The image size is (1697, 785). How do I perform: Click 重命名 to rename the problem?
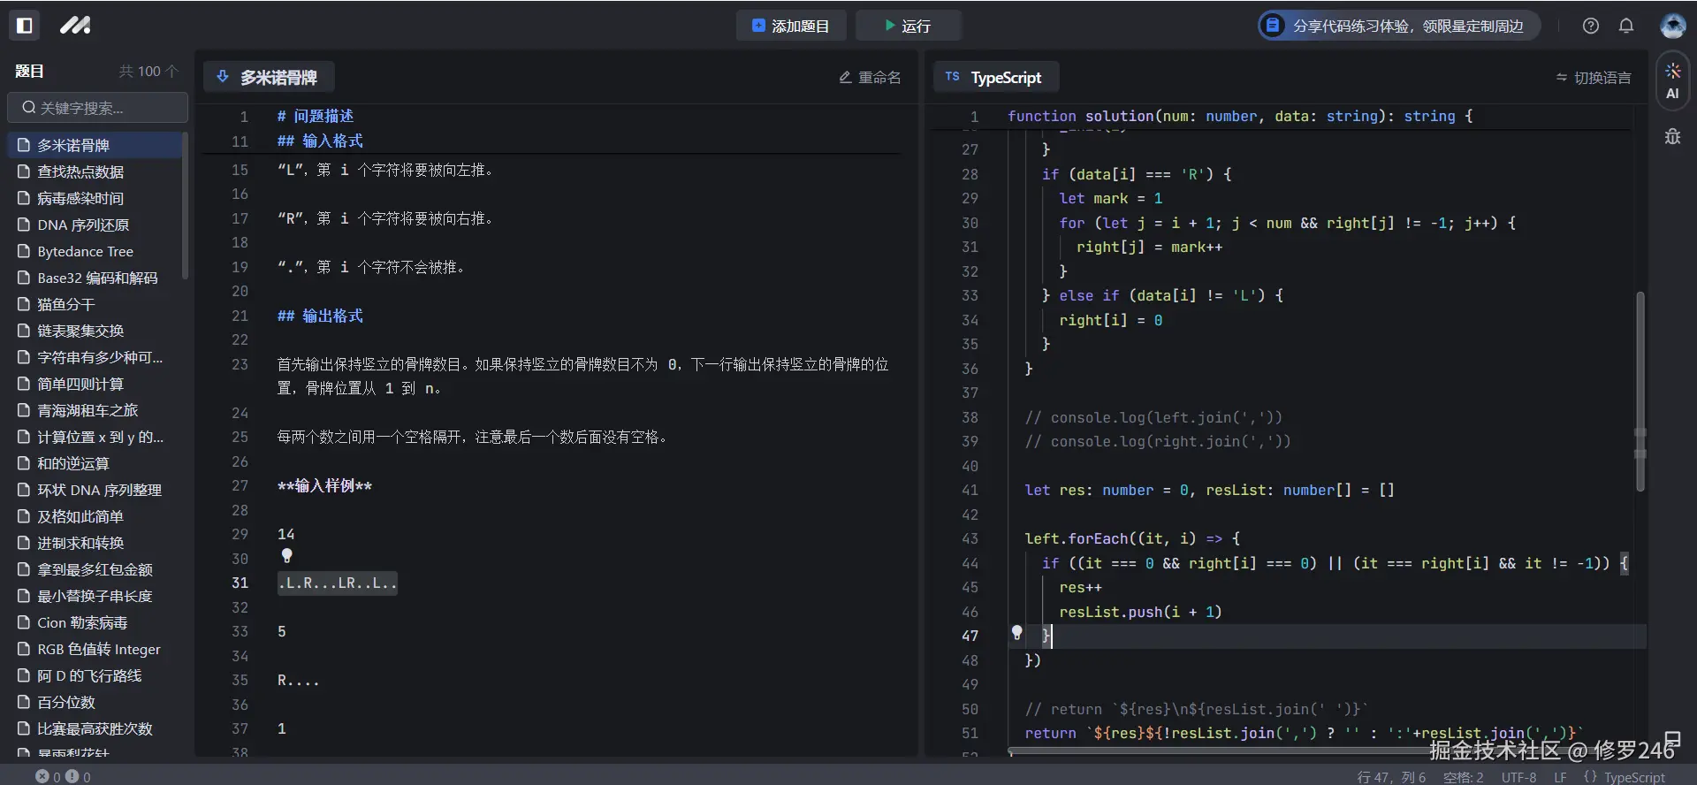coord(870,78)
